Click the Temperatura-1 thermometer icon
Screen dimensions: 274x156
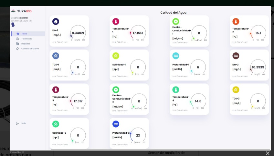tap(116, 22)
